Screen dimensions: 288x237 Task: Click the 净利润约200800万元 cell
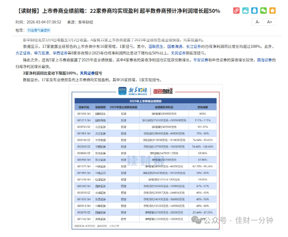pyautogui.click(x=164, y=114)
